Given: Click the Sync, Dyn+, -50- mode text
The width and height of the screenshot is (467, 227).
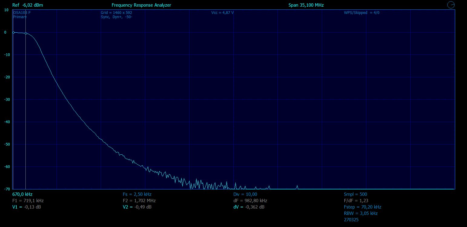Looking at the screenshot, I should 116,17.
